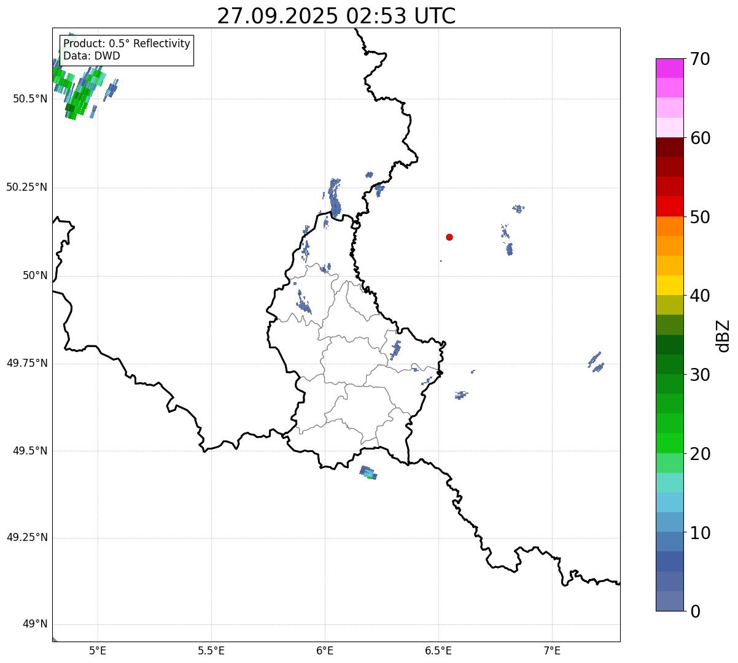738x663 pixels.
Task: Click the 6°E longitude label
Action: [x=325, y=650]
